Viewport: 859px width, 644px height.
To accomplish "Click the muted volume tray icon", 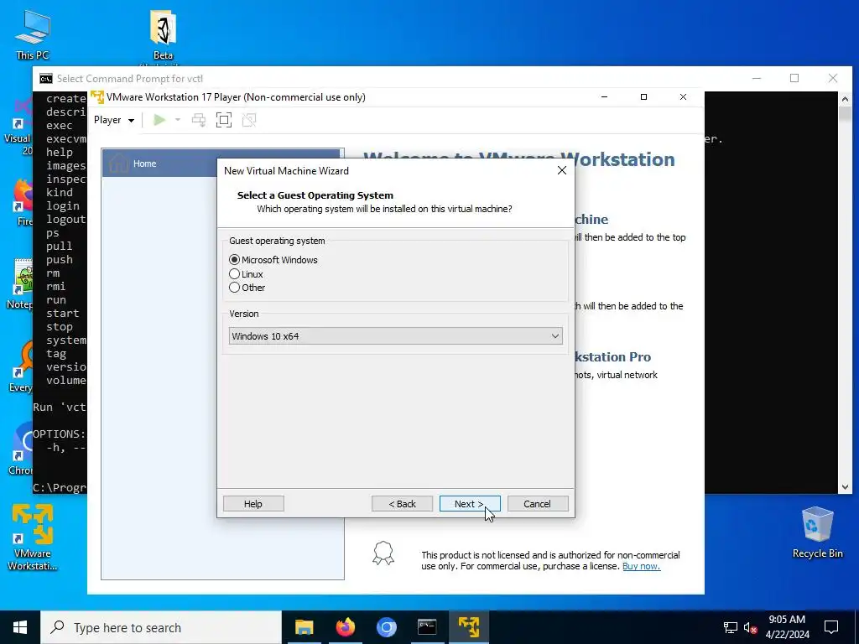I will click(x=751, y=627).
